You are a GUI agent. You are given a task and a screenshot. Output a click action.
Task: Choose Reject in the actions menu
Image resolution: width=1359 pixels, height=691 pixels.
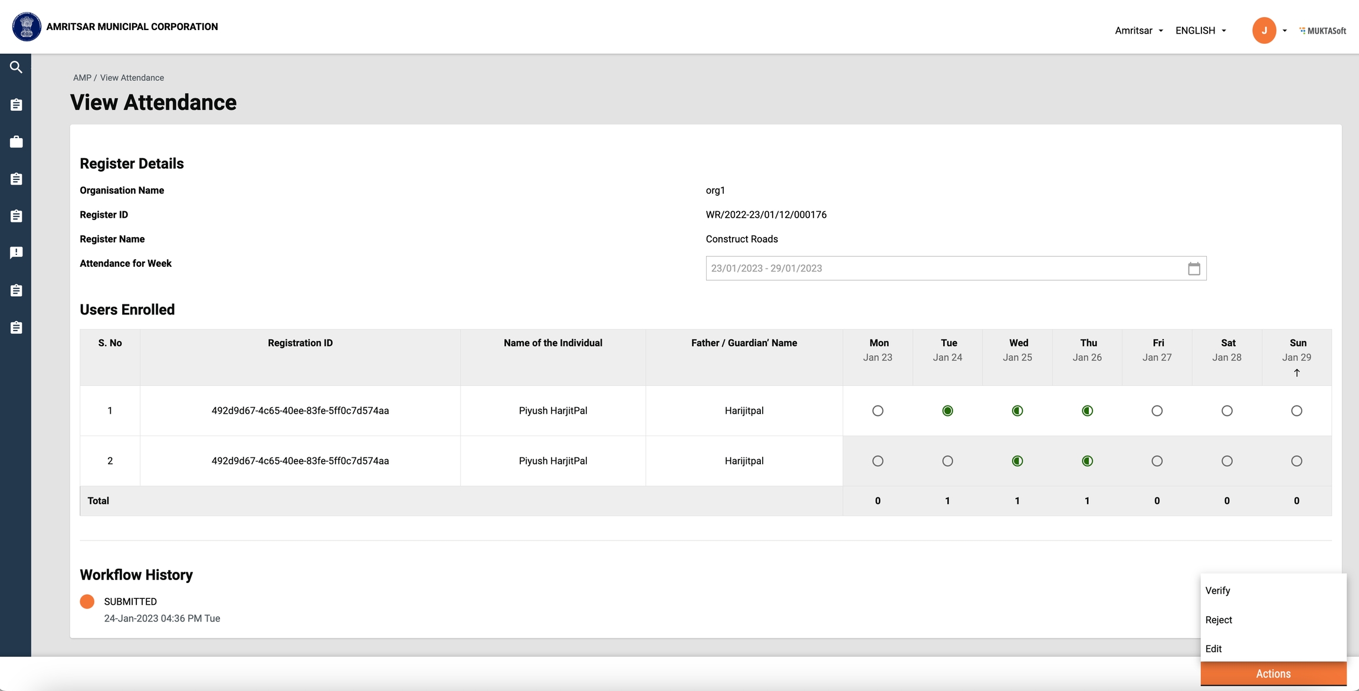coord(1219,620)
